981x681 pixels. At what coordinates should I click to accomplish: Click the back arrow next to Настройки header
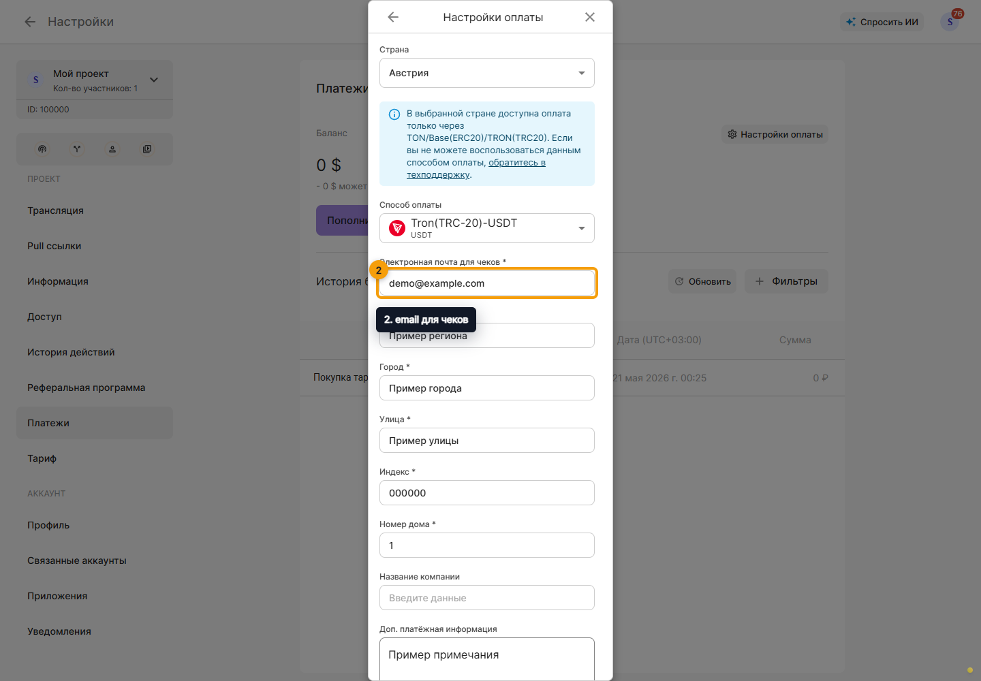point(30,22)
